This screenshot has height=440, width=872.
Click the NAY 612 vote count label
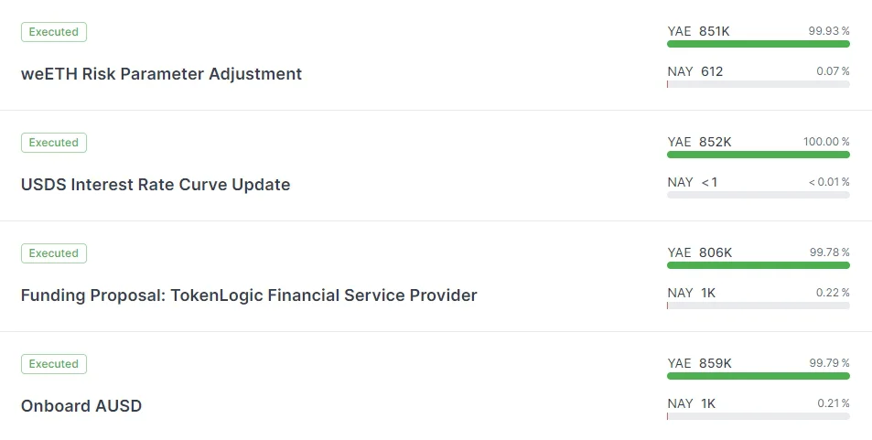tap(694, 71)
